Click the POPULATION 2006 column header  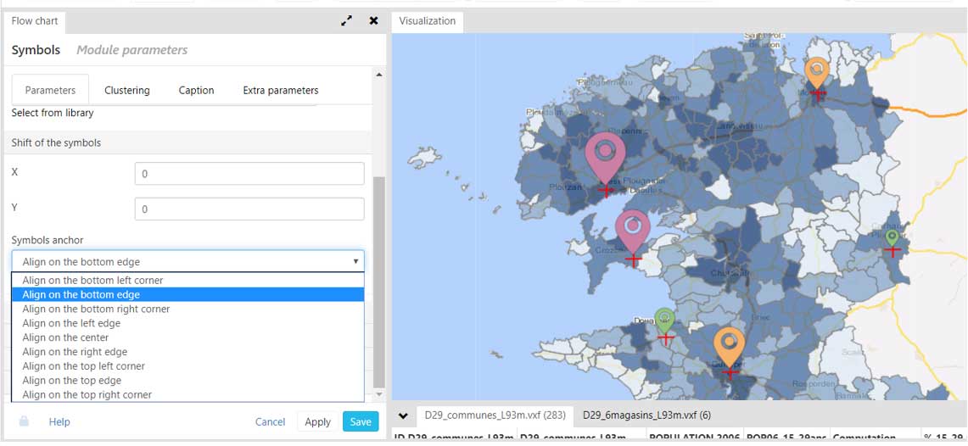[694, 437]
